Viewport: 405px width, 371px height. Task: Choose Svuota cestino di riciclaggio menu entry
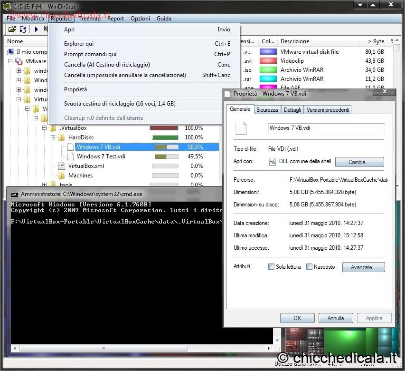click(120, 104)
